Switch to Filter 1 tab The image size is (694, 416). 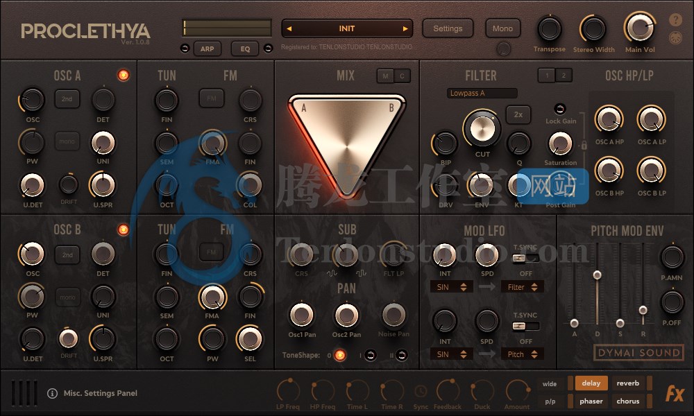[x=547, y=76]
